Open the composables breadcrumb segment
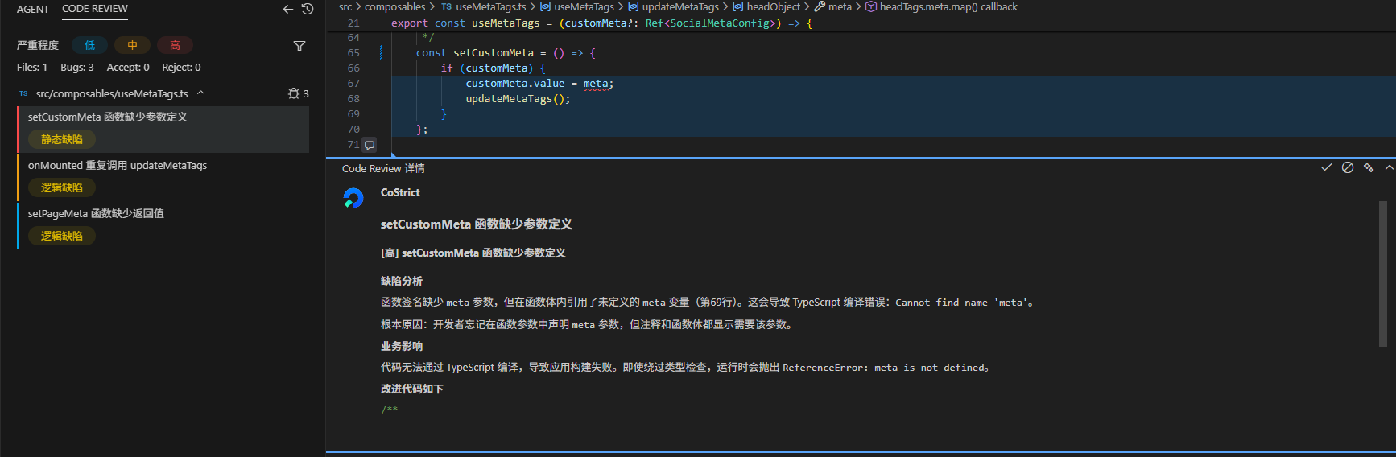 coord(394,7)
